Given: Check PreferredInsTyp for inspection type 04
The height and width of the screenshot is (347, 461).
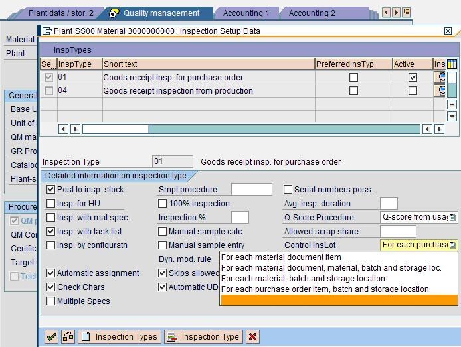Looking at the screenshot, I should [x=353, y=90].
